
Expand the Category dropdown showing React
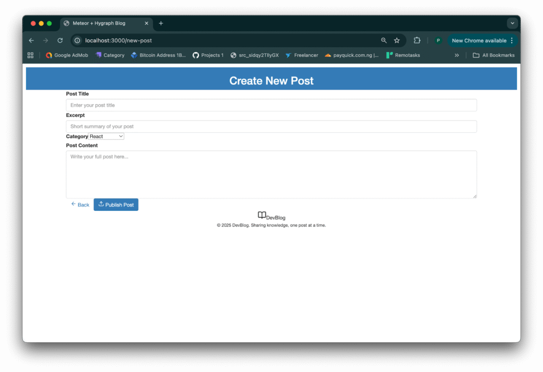coord(106,136)
